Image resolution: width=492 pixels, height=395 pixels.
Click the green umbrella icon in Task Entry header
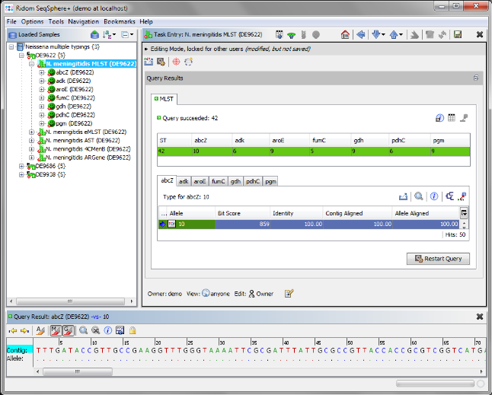click(x=292, y=35)
